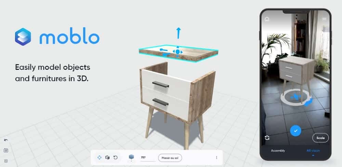The width and height of the screenshot is (342, 167).
Task: Open the three-dot more options menu
Action: tap(216, 157)
